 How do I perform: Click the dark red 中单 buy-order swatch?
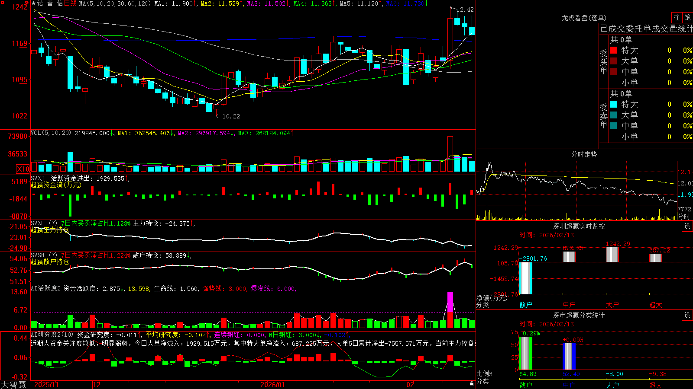613,72
